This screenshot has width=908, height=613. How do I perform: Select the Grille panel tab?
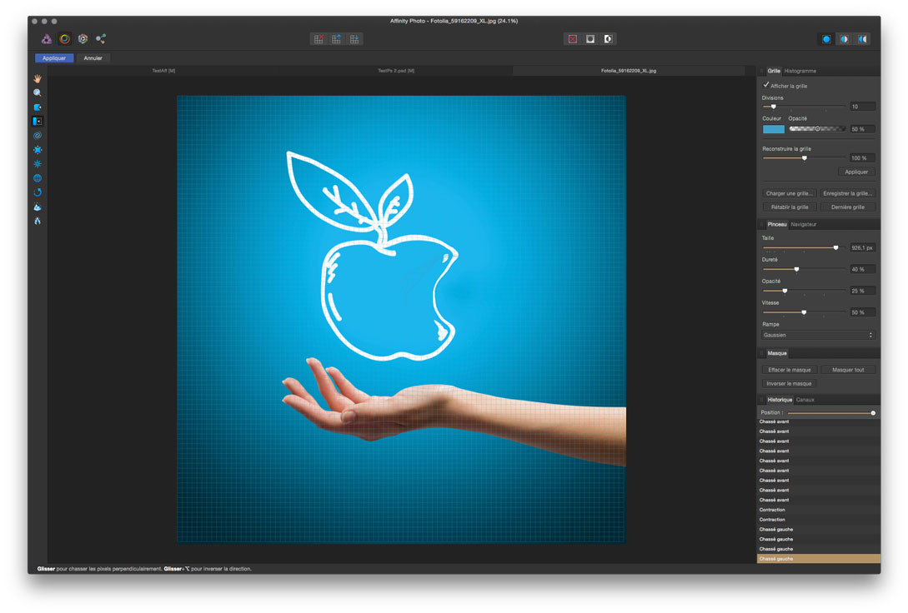point(774,71)
